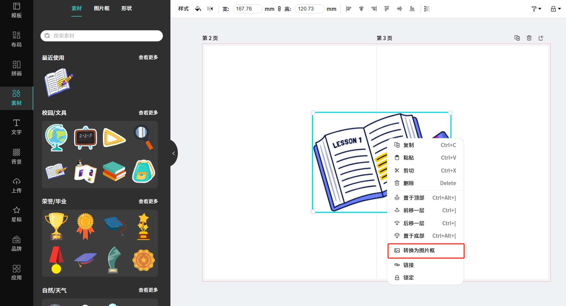Delete the page with trash icon
566x306 pixels.
pos(529,38)
